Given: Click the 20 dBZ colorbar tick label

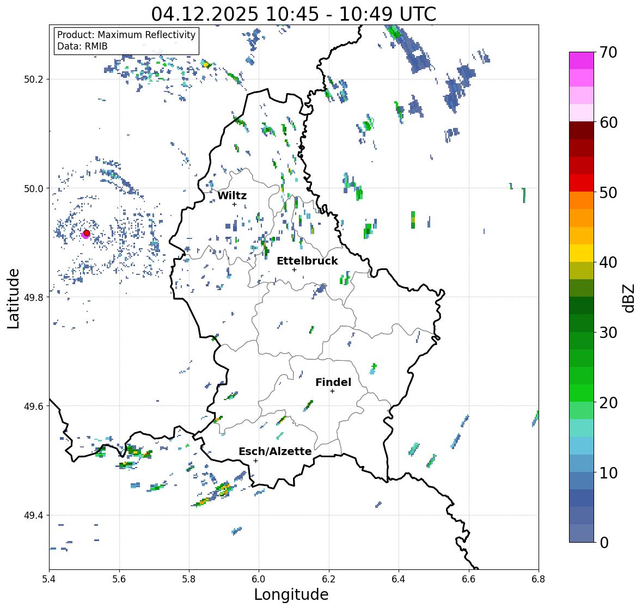Looking at the screenshot, I should point(608,402).
